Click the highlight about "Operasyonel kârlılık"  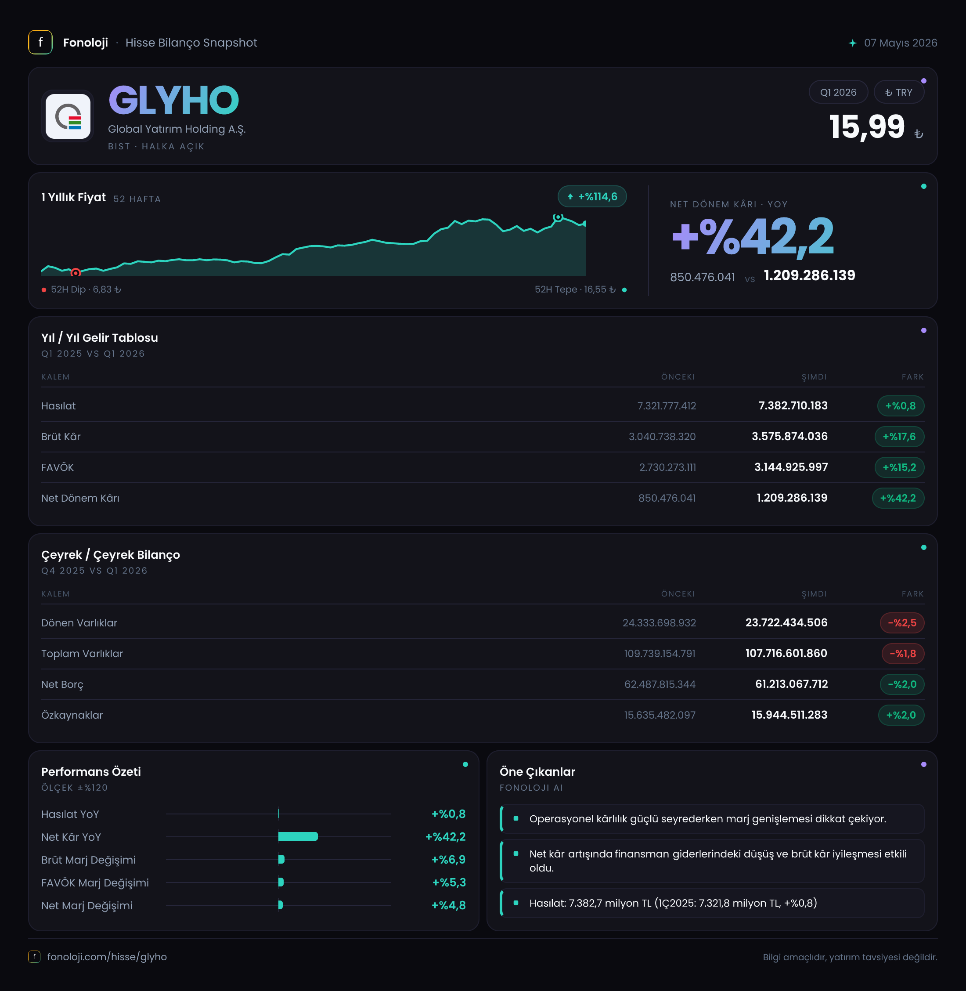coord(712,819)
